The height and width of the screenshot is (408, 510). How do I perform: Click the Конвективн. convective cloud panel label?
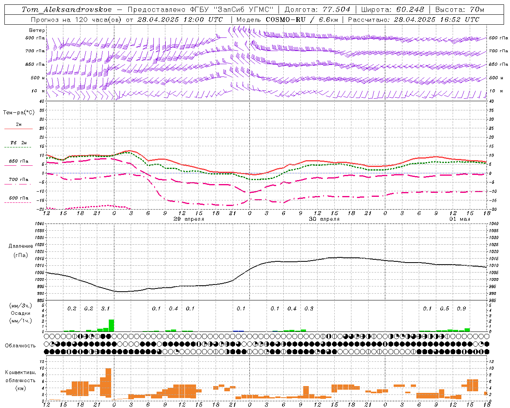pyautogui.click(x=20, y=373)
